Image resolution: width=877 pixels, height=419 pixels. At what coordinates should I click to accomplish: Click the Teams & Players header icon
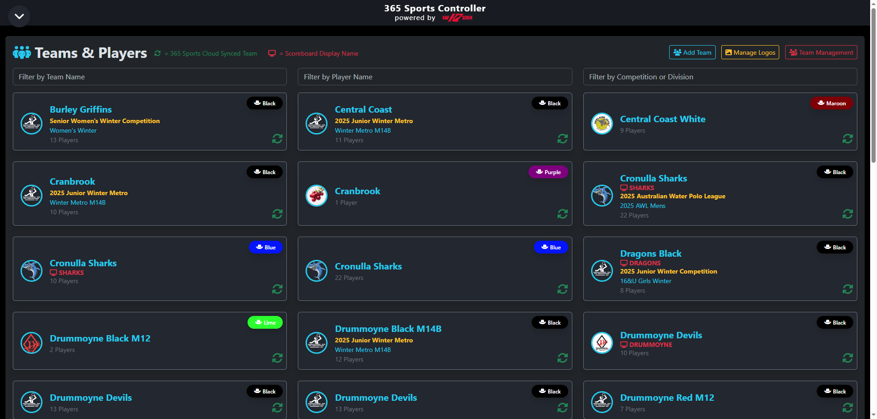pyautogui.click(x=21, y=52)
